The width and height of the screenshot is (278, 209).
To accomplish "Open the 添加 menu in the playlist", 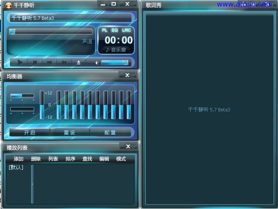I will click(19, 159).
